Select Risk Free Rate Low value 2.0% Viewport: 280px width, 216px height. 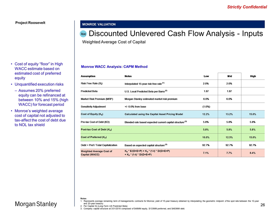(x=206, y=83)
